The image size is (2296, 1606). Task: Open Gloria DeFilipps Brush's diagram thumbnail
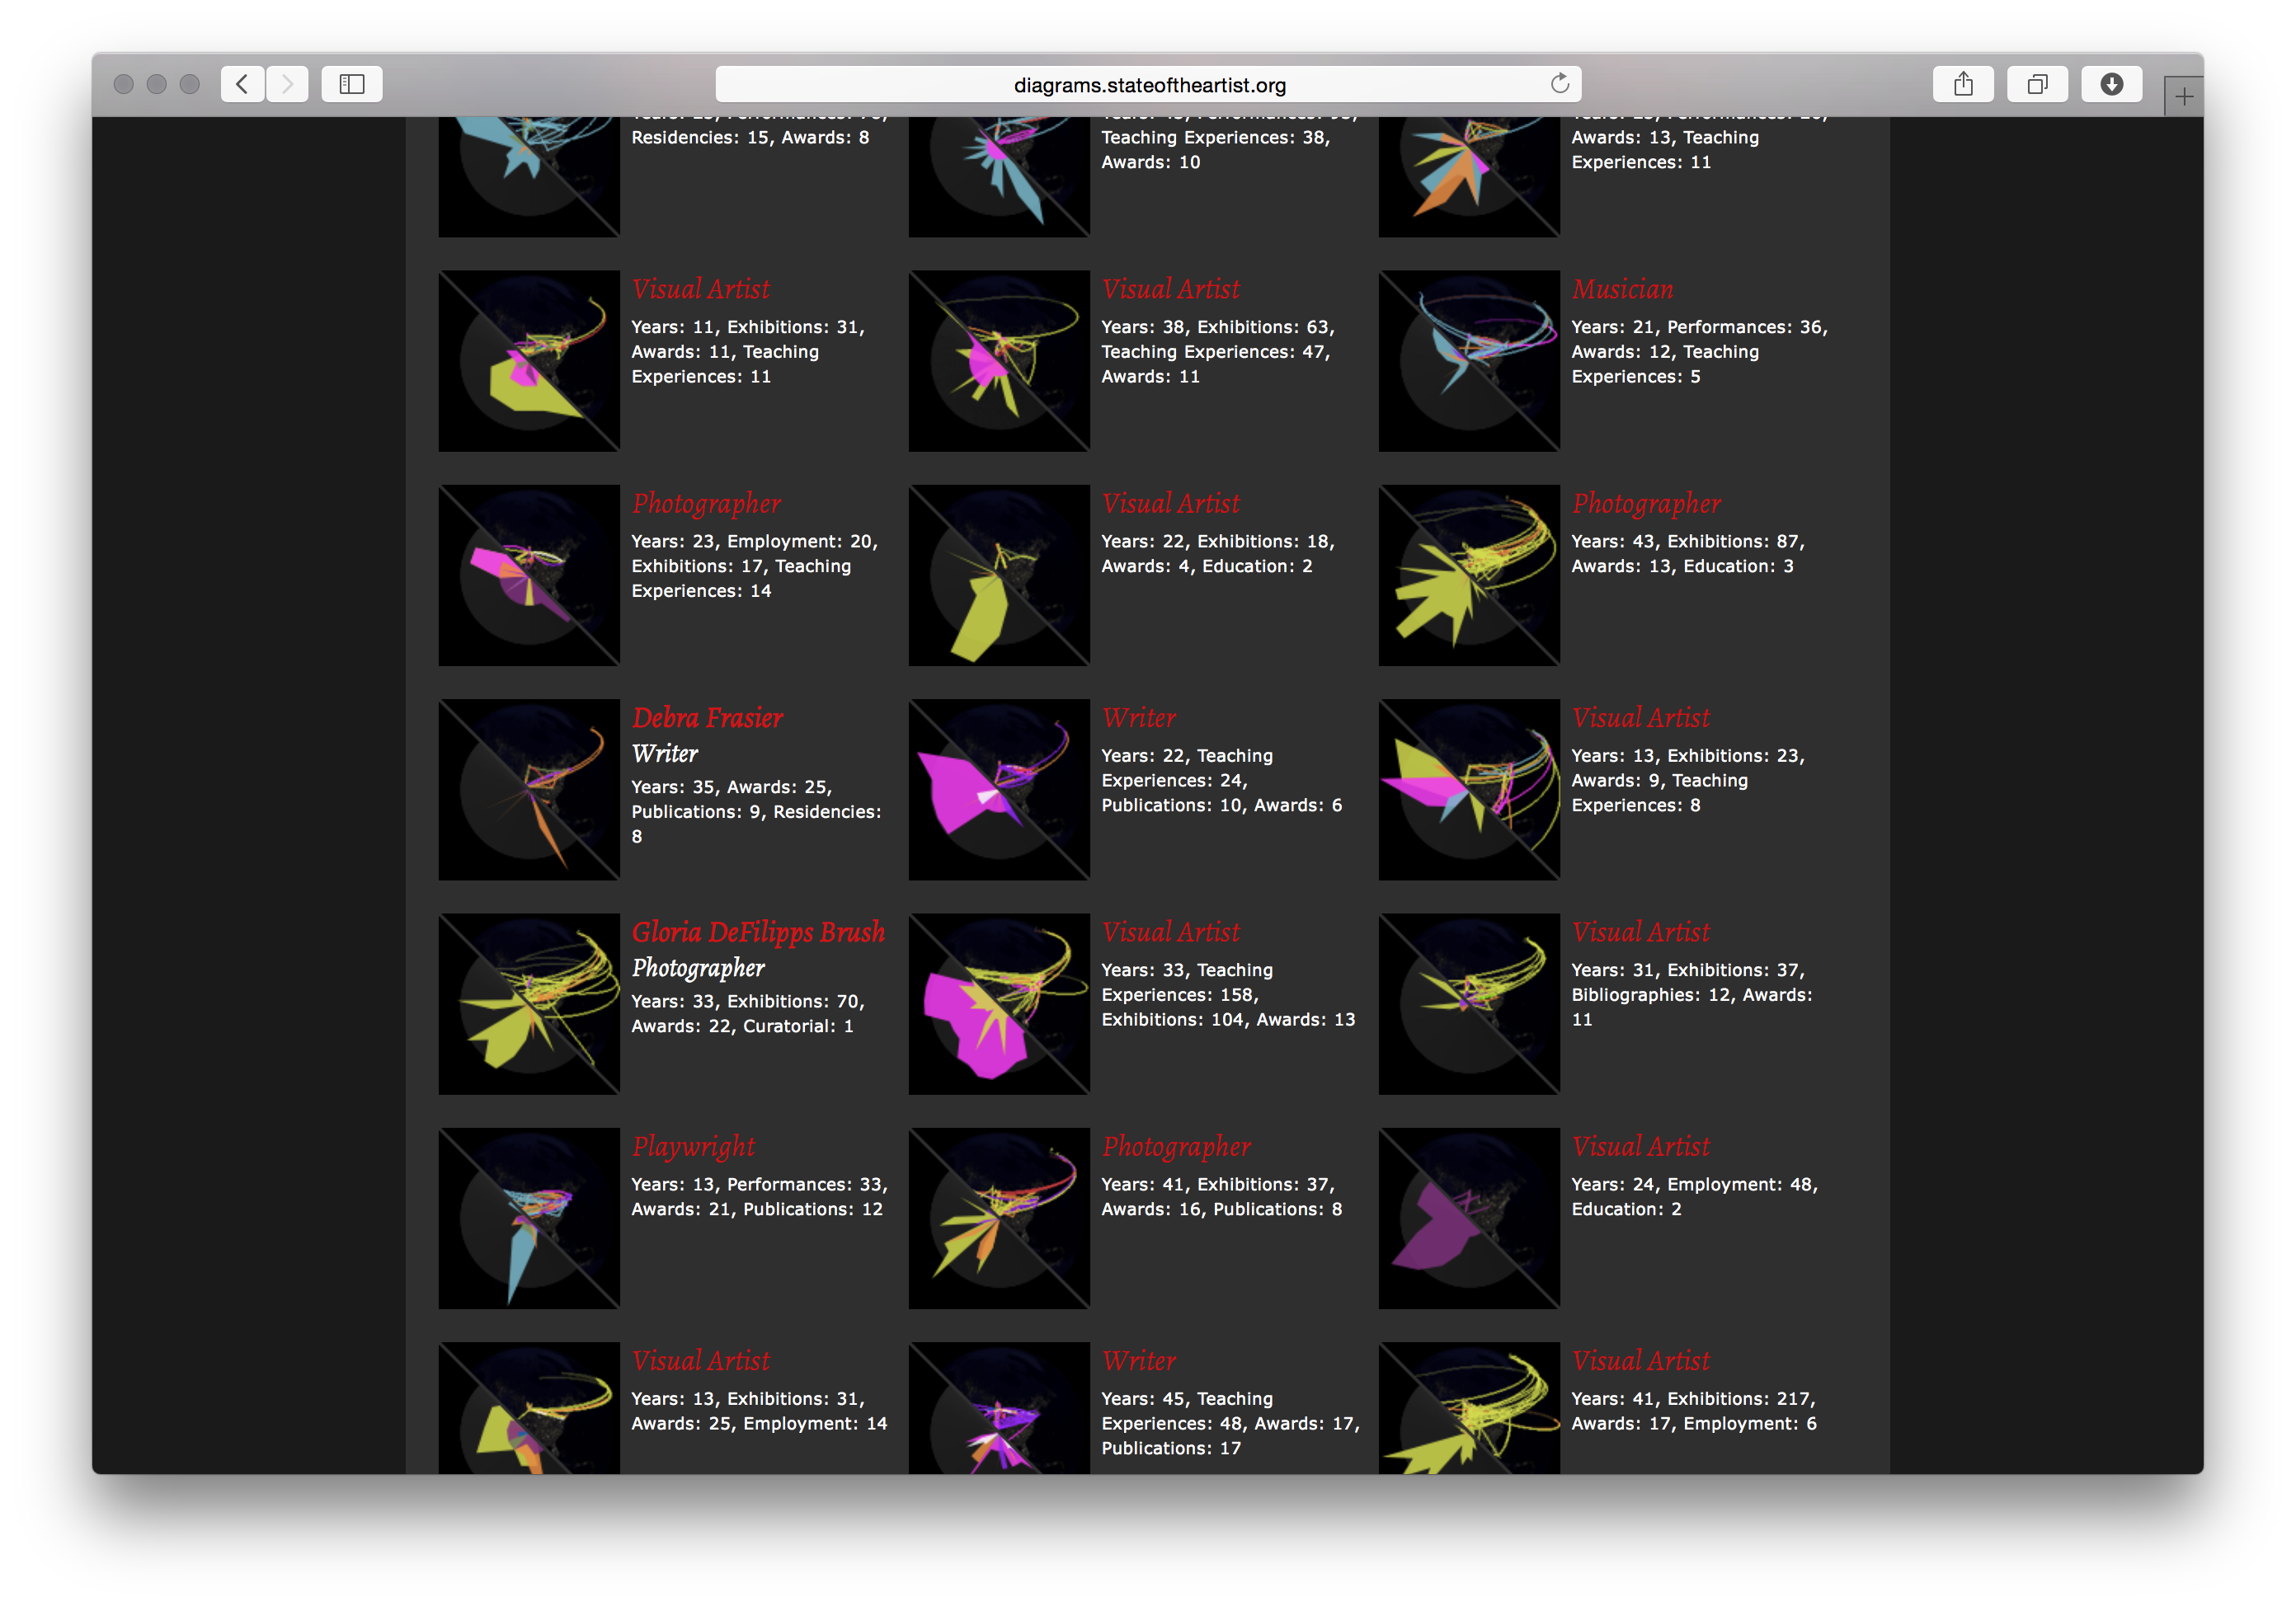pyautogui.click(x=529, y=1003)
